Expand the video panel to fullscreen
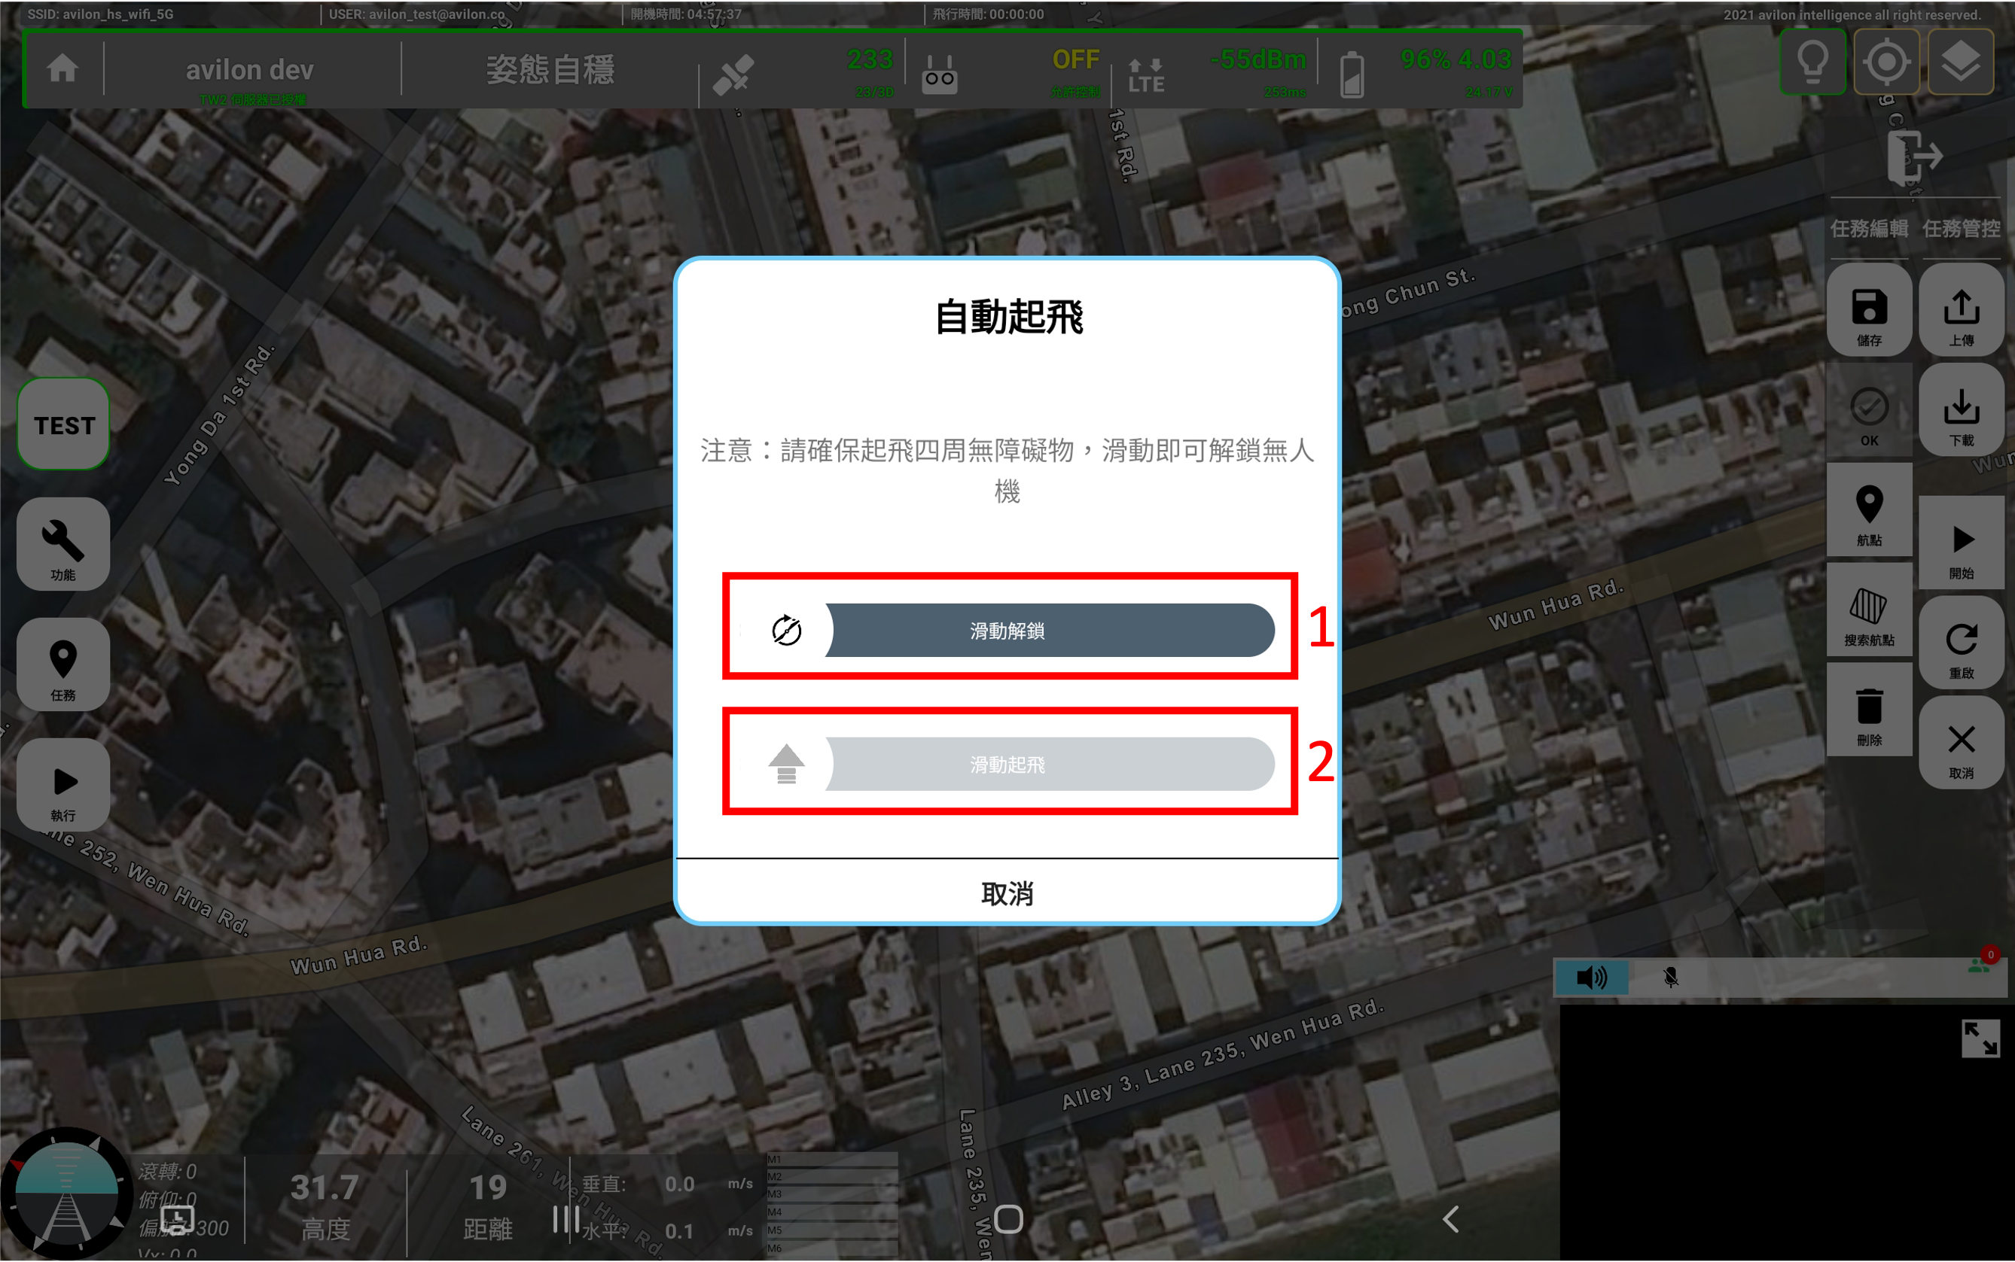The height and width of the screenshot is (1262, 2015). [x=1980, y=1038]
